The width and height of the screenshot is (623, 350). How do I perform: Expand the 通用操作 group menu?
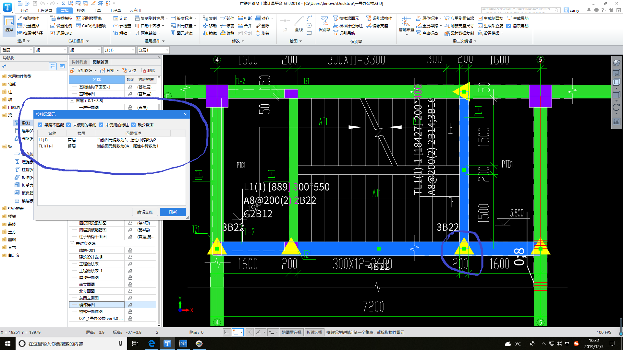(155, 41)
